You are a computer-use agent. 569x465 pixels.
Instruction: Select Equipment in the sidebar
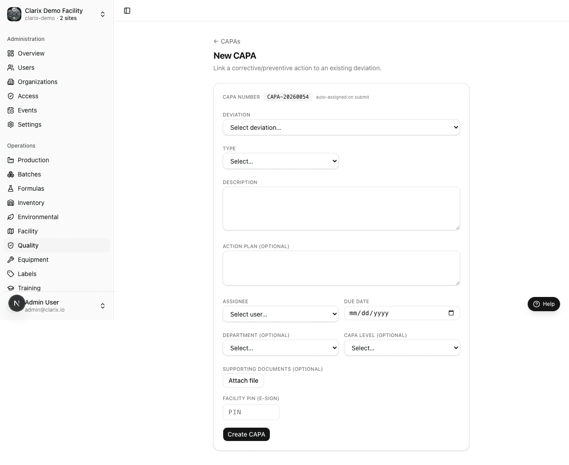click(x=56, y=260)
